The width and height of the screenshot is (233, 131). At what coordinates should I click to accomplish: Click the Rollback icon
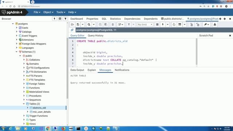point(198,24)
